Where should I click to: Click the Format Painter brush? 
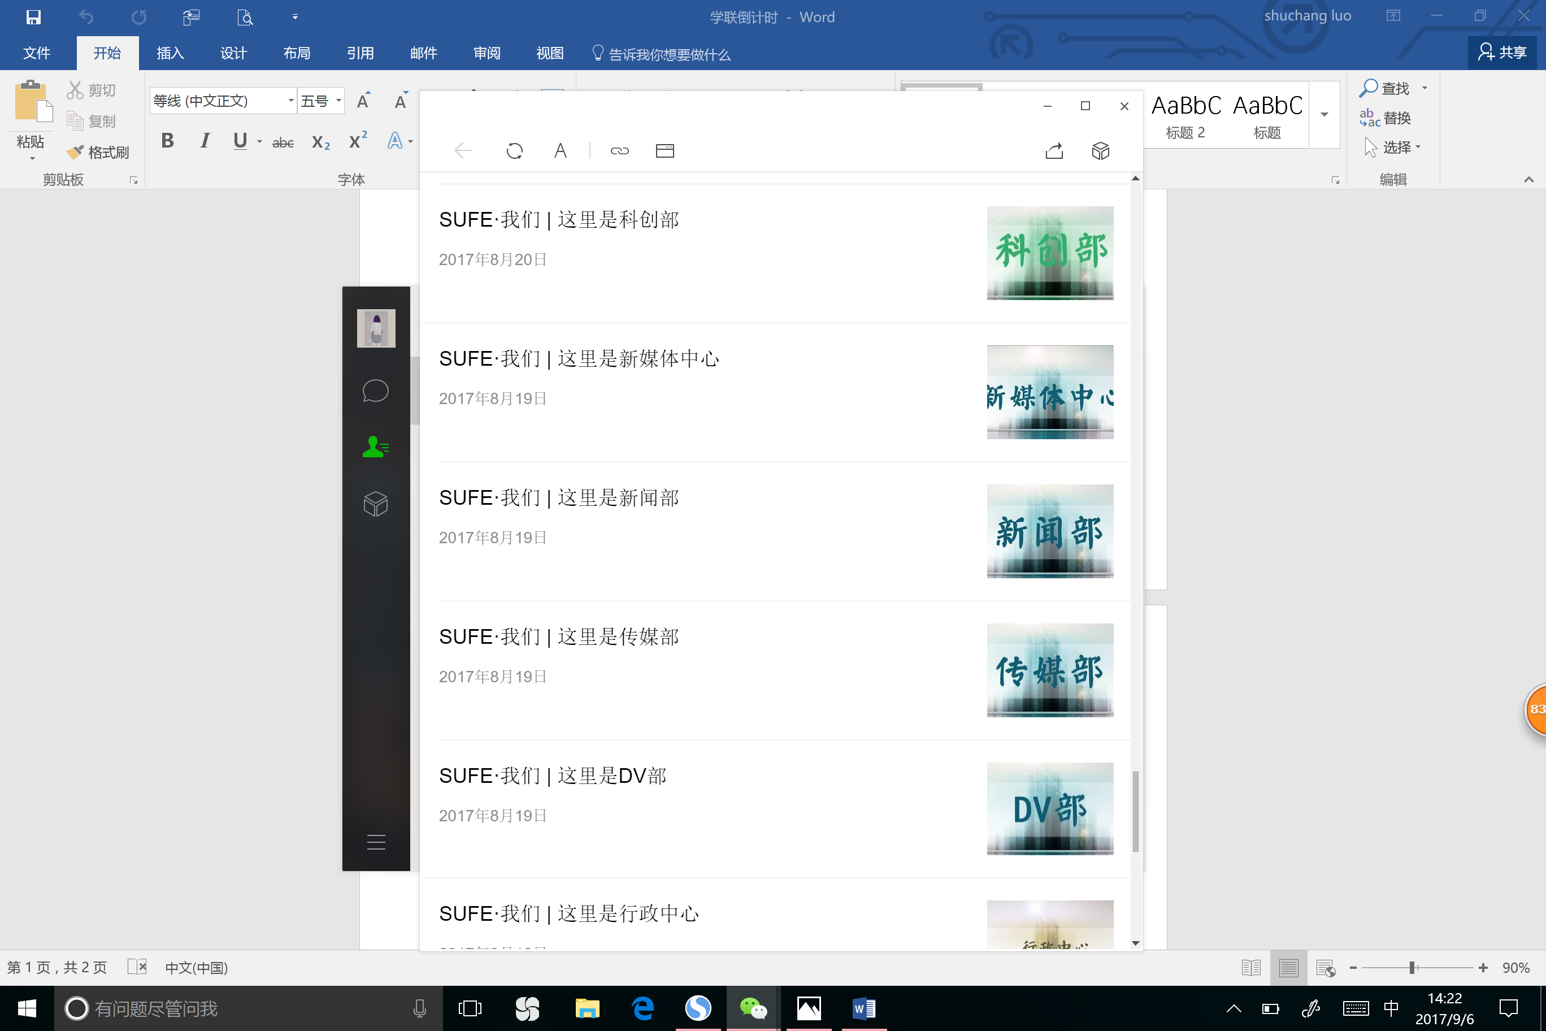97,153
